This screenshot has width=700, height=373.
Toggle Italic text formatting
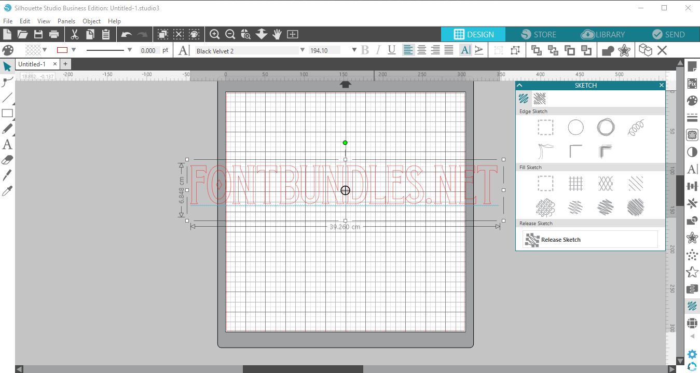coord(378,50)
